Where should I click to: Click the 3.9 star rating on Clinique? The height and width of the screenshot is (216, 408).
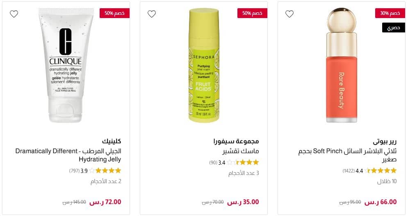point(95,171)
